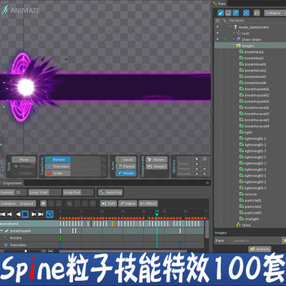The image size is (286, 286).
Task: Select the breathline03 image icon
Action: pyautogui.click(x=241, y=77)
